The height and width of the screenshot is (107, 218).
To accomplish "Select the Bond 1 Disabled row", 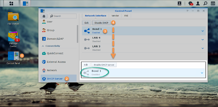I will pos(143,73).
